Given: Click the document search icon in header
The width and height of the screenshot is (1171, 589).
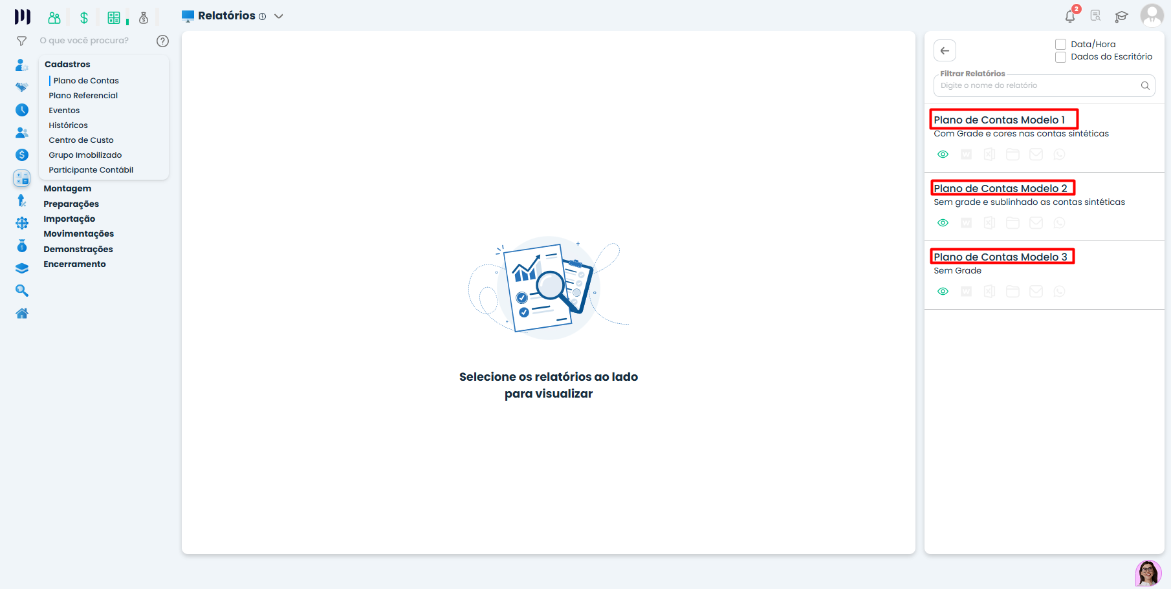Looking at the screenshot, I should point(1095,16).
